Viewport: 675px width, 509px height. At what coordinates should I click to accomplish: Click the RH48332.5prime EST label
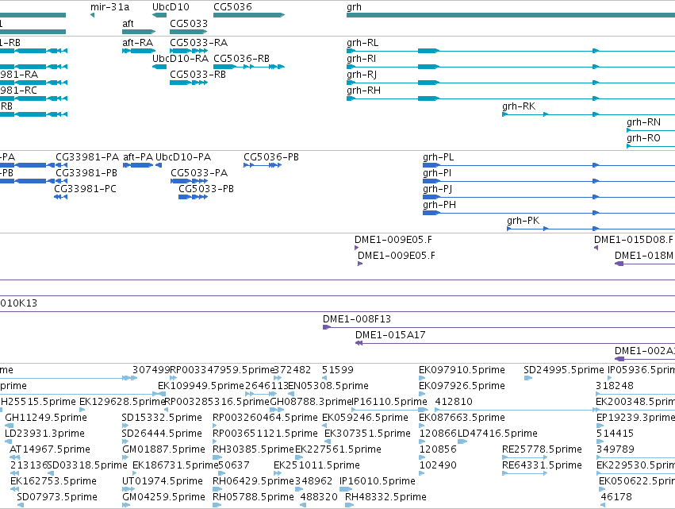point(385,497)
